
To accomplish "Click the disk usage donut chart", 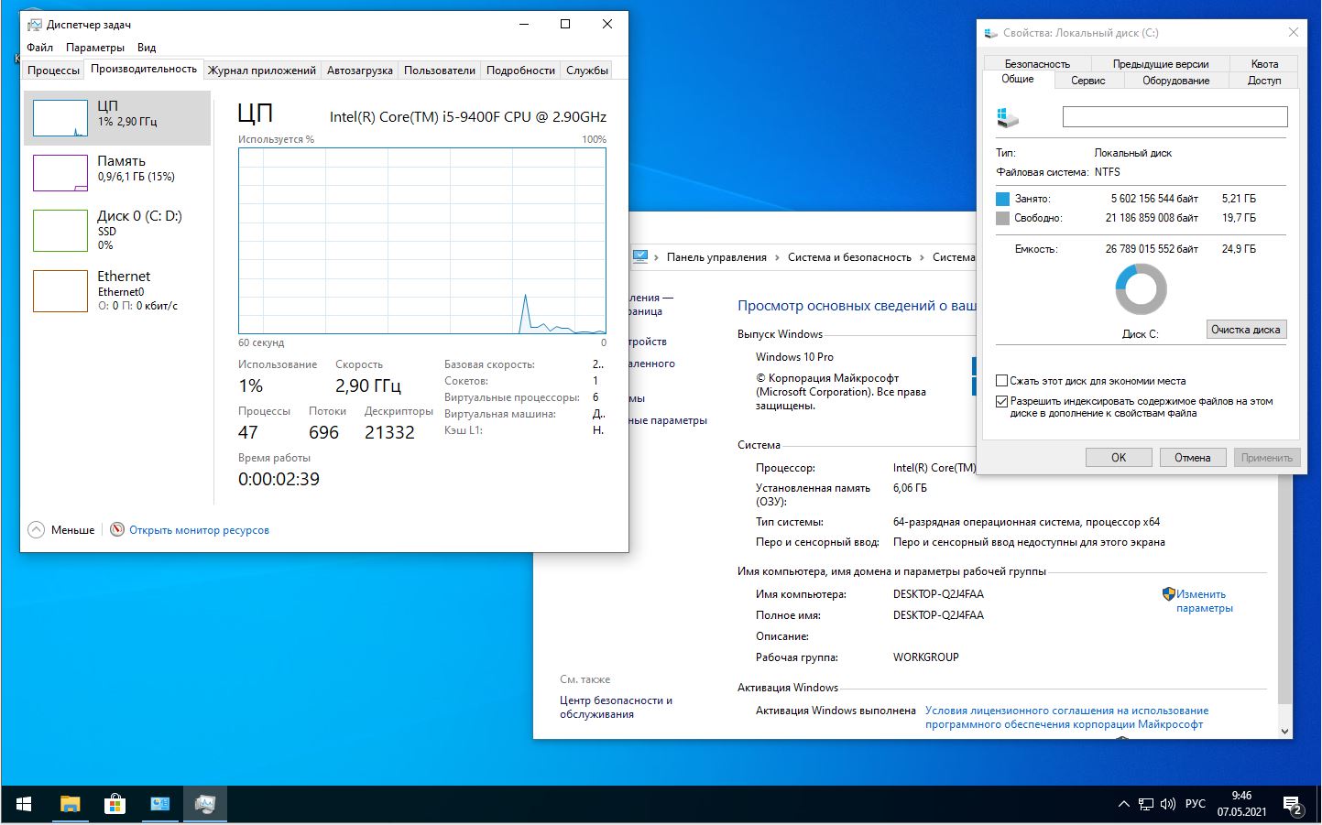I will click(1141, 289).
